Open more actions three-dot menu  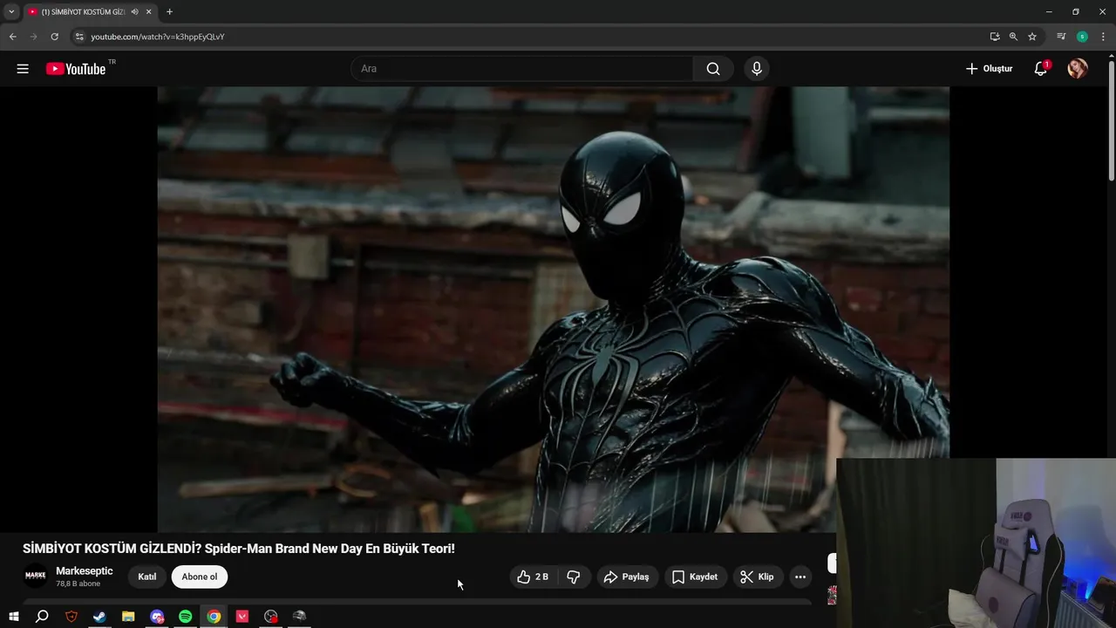[x=800, y=577]
